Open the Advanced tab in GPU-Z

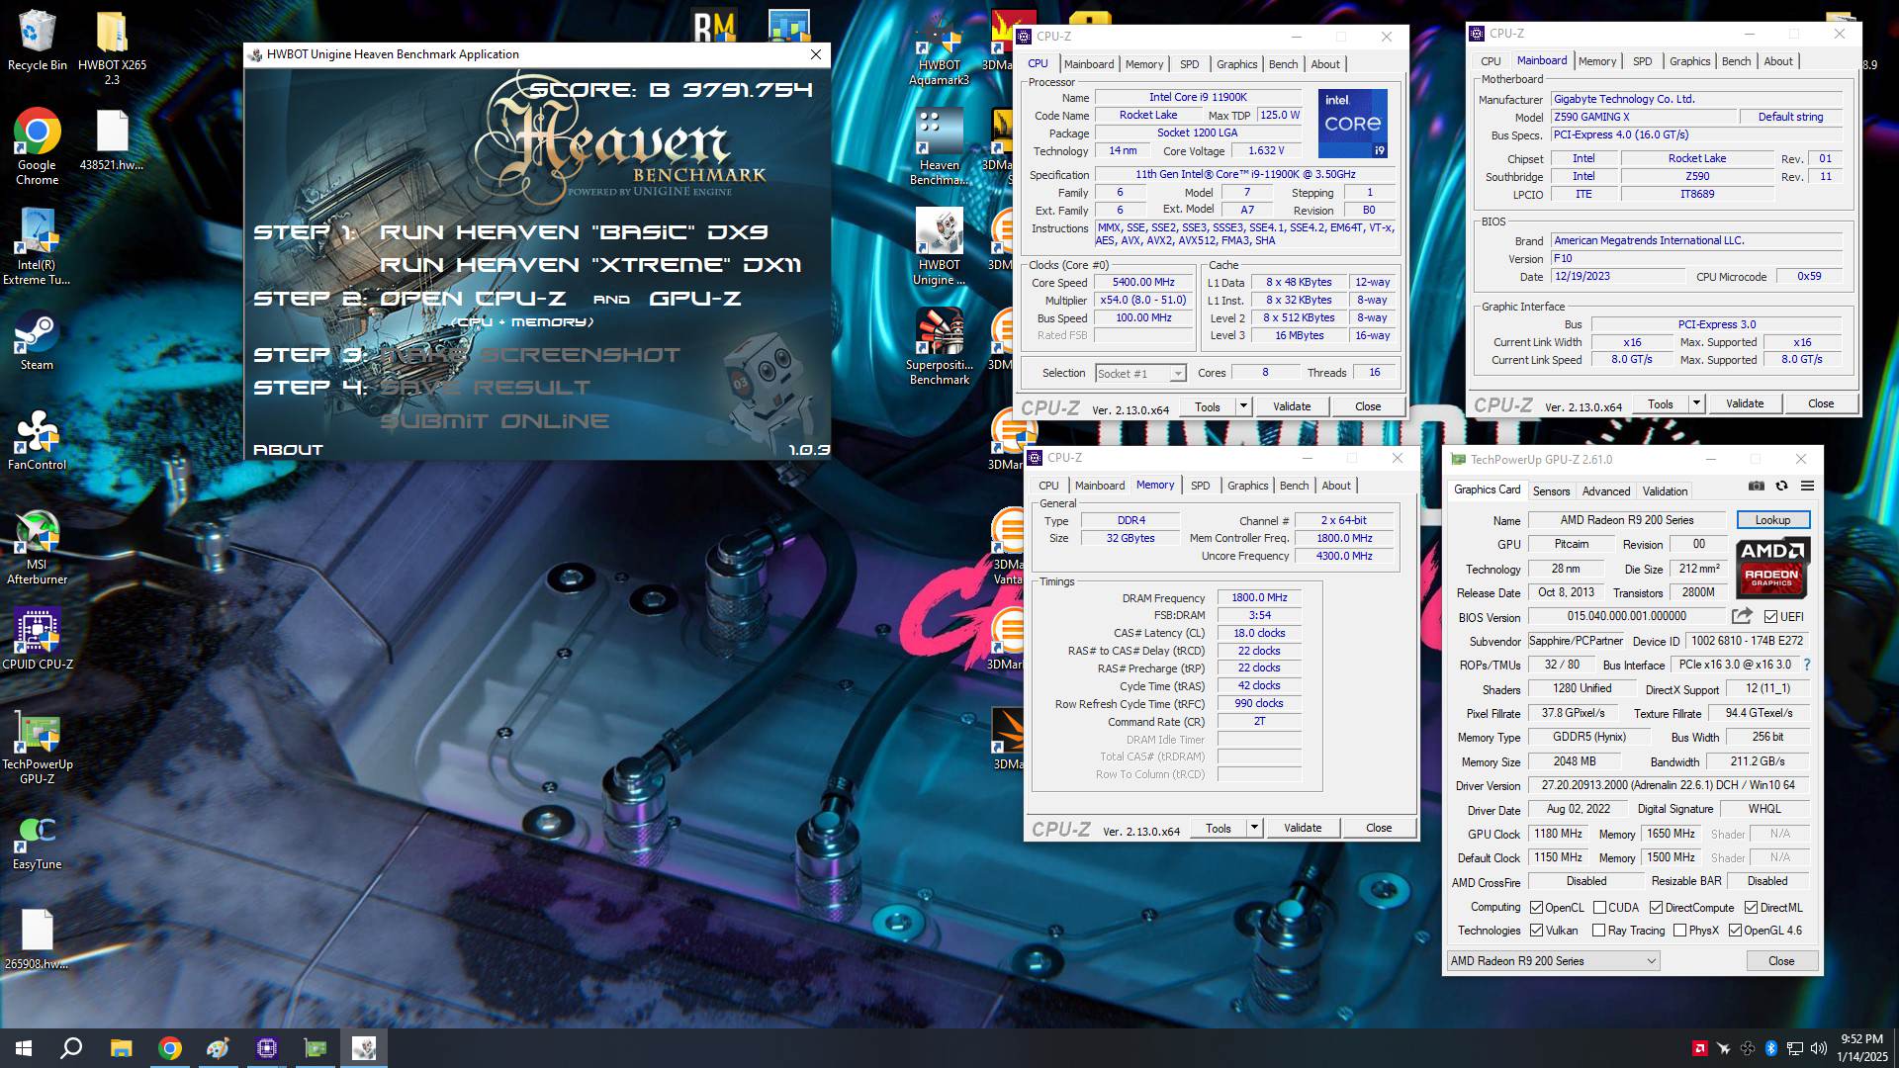(x=1605, y=491)
